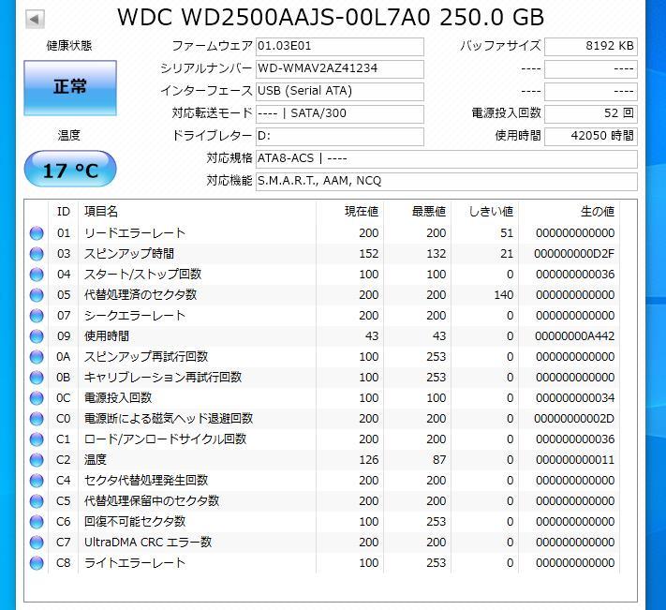Screen dimensions: 666x610
Task: Click the status orb for ID C6 回復不可能セクタ数
Action: pos(37,522)
